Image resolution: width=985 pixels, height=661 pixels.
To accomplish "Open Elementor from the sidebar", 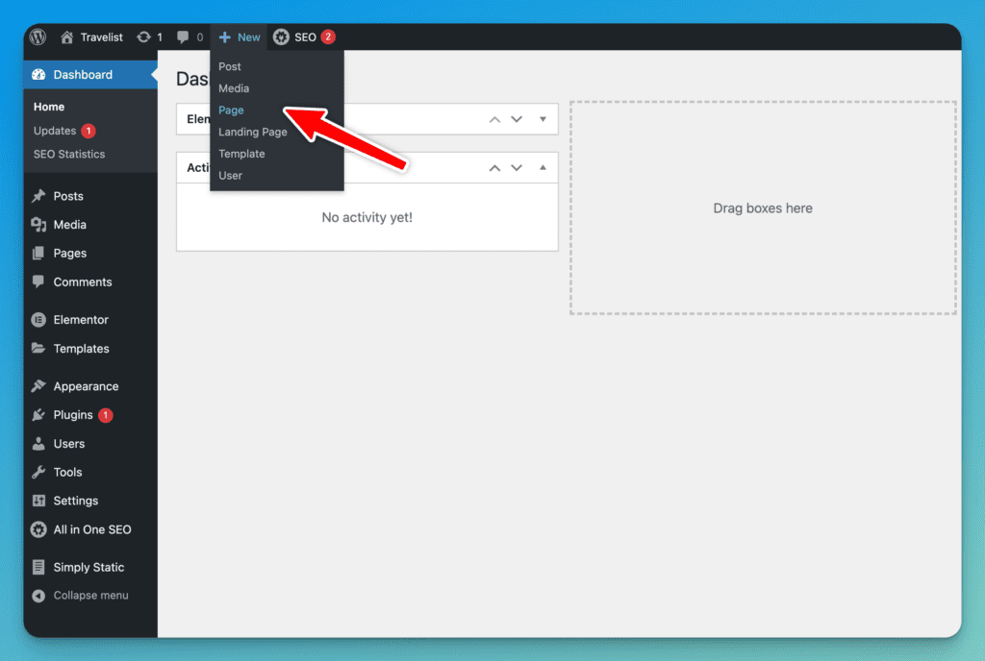I will pyautogui.click(x=81, y=320).
